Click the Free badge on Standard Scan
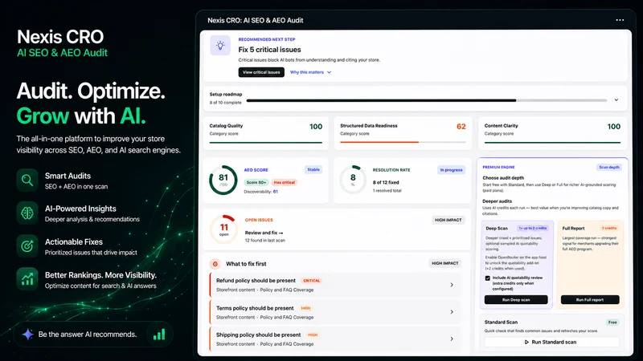The width and height of the screenshot is (643, 361). (x=612, y=322)
